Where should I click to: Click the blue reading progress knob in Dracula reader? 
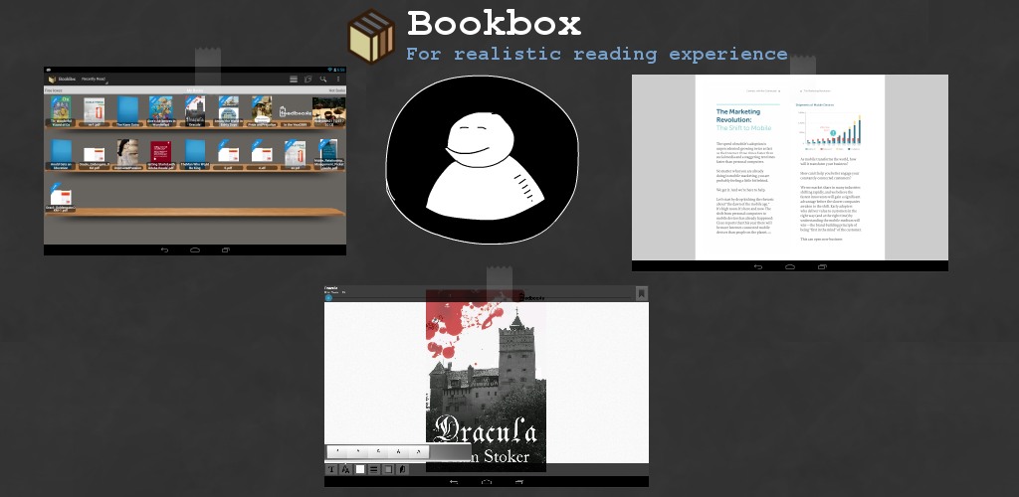click(328, 298)
